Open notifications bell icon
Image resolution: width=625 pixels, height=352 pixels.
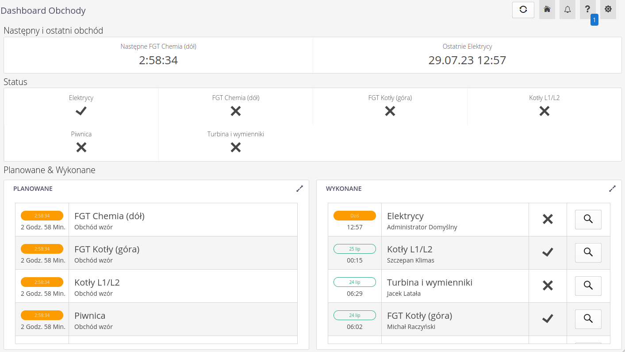(x=567, y=10)
